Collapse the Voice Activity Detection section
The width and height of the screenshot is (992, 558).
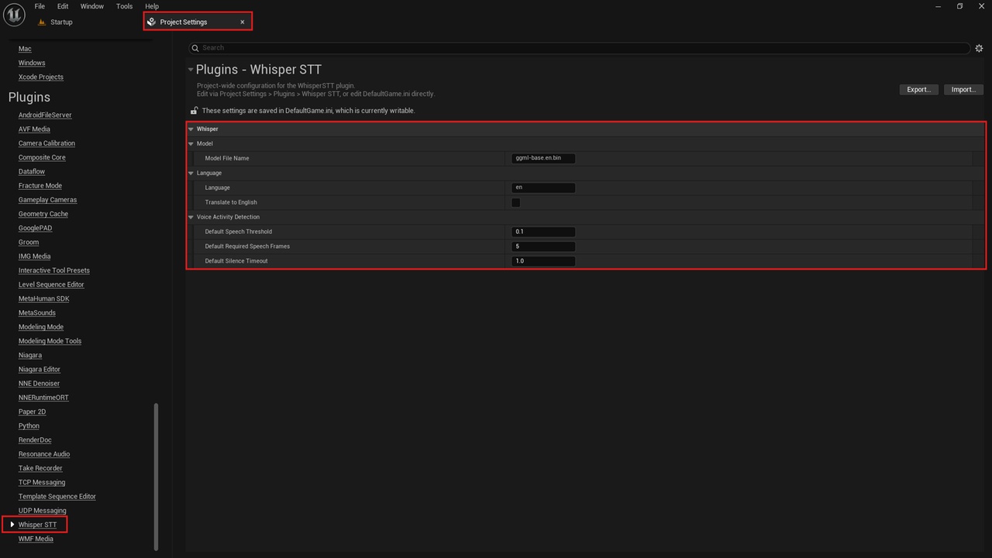click(191, 218)
